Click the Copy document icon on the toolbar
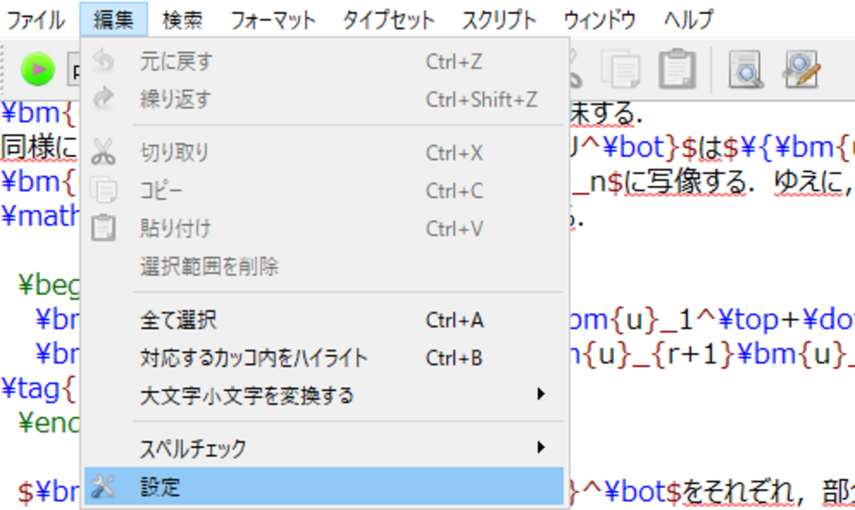 pos(622,68)
